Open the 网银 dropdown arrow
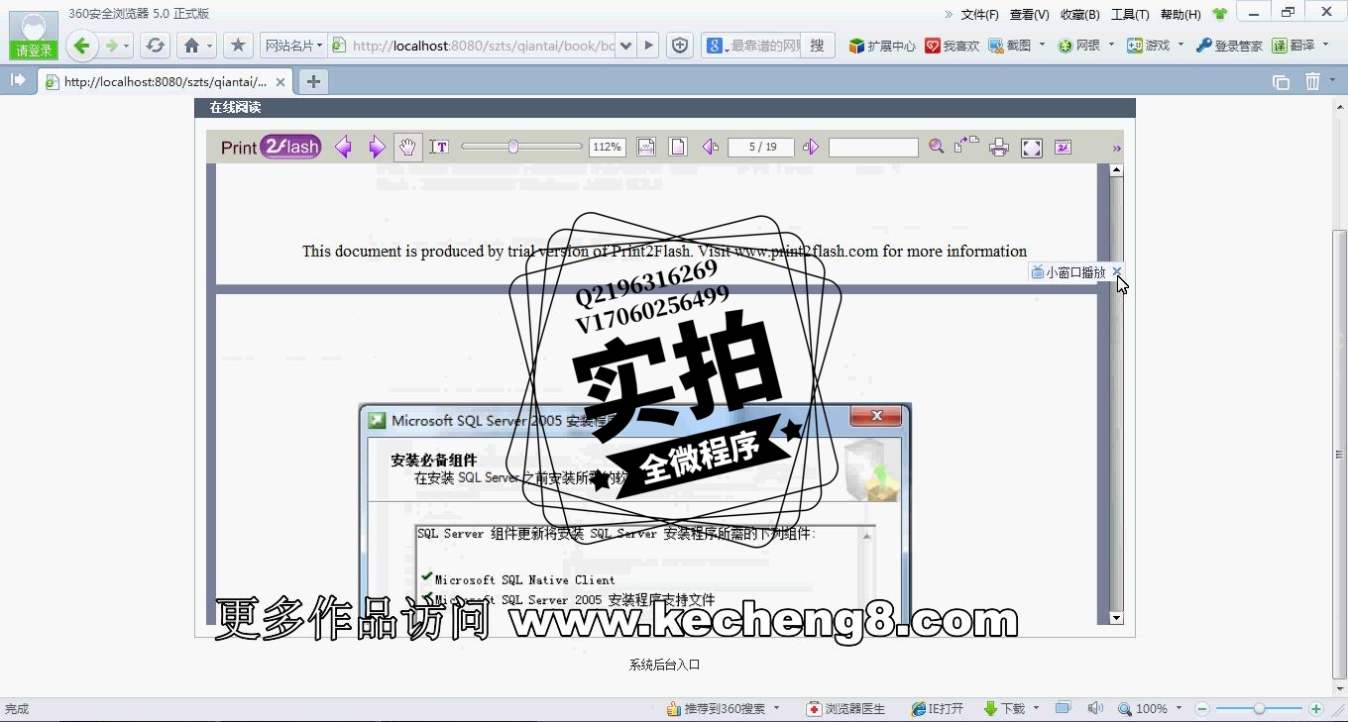 click(1111, 46)
